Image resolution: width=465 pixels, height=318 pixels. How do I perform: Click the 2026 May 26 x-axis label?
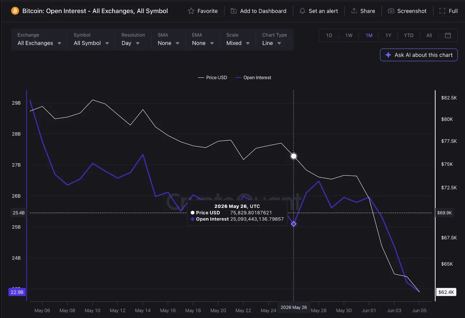294,307
